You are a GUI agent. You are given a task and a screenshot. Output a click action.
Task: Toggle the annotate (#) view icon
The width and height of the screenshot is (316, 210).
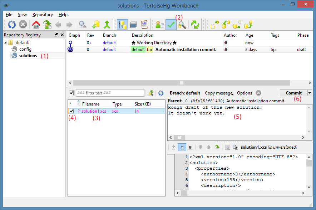coord(190,147)
